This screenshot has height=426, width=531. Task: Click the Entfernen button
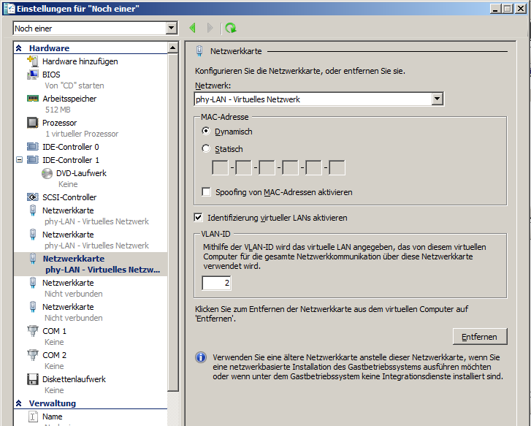point(480,337)
